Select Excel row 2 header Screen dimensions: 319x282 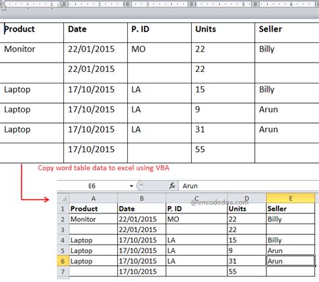[63, 219]
